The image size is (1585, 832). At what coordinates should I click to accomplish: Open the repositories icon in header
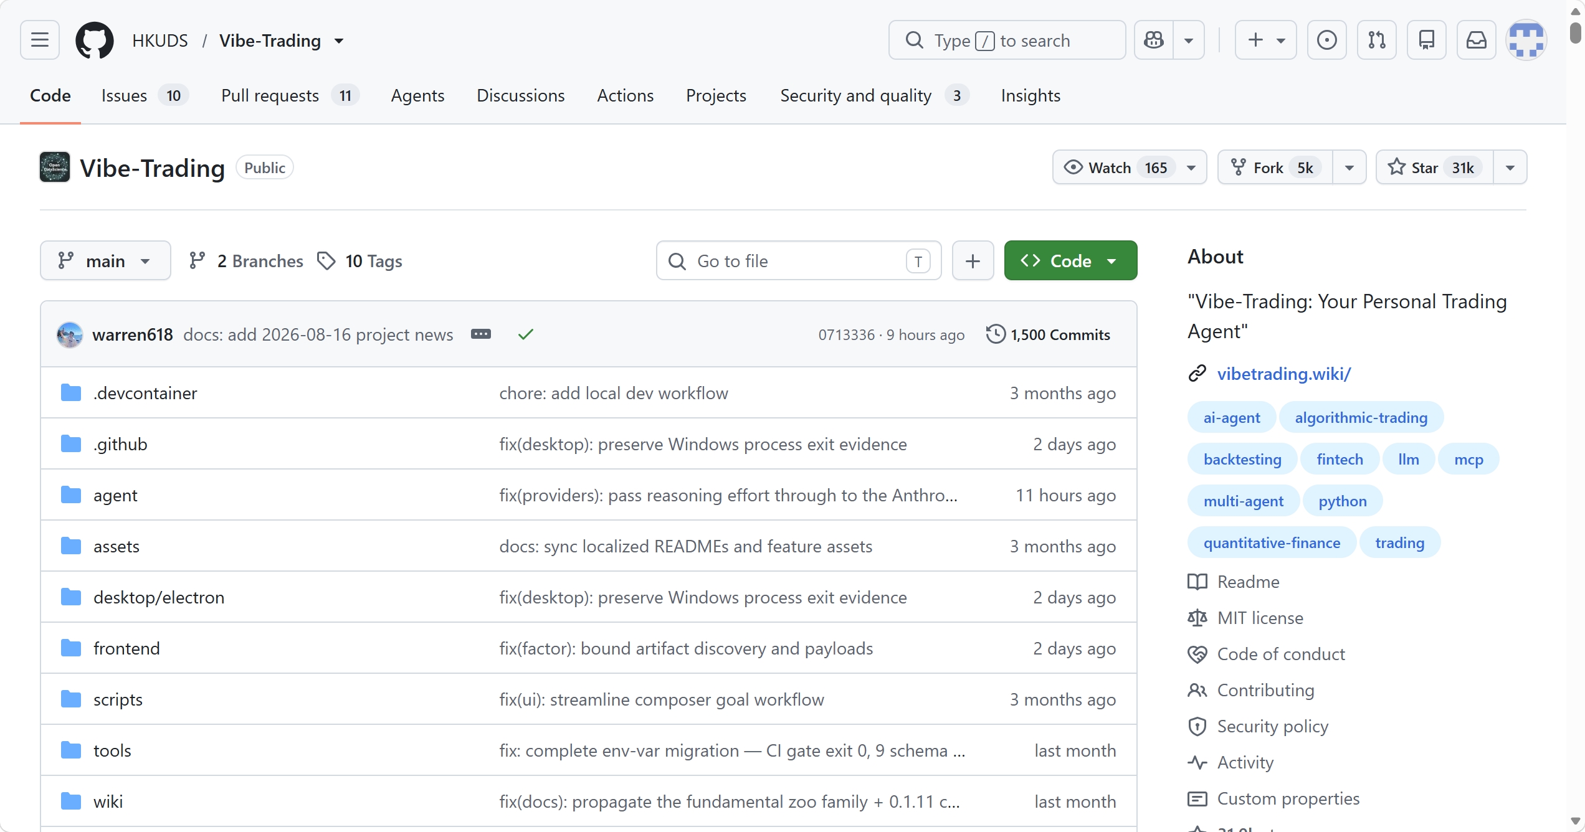pos(1427,40)
